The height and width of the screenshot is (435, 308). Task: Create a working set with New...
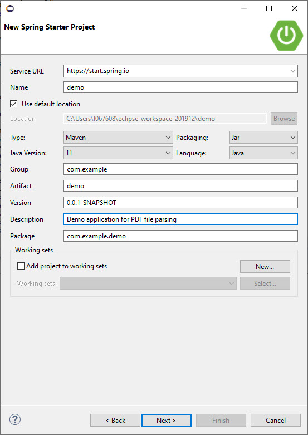click(265, 266)
